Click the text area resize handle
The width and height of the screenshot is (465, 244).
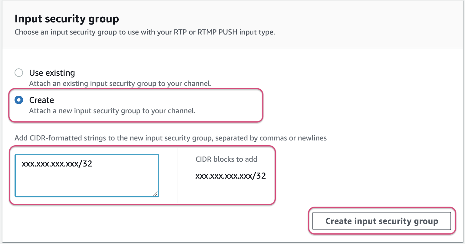point(155,194)
